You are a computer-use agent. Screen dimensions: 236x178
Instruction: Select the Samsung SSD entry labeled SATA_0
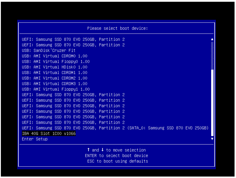click(x=115, y=128)
